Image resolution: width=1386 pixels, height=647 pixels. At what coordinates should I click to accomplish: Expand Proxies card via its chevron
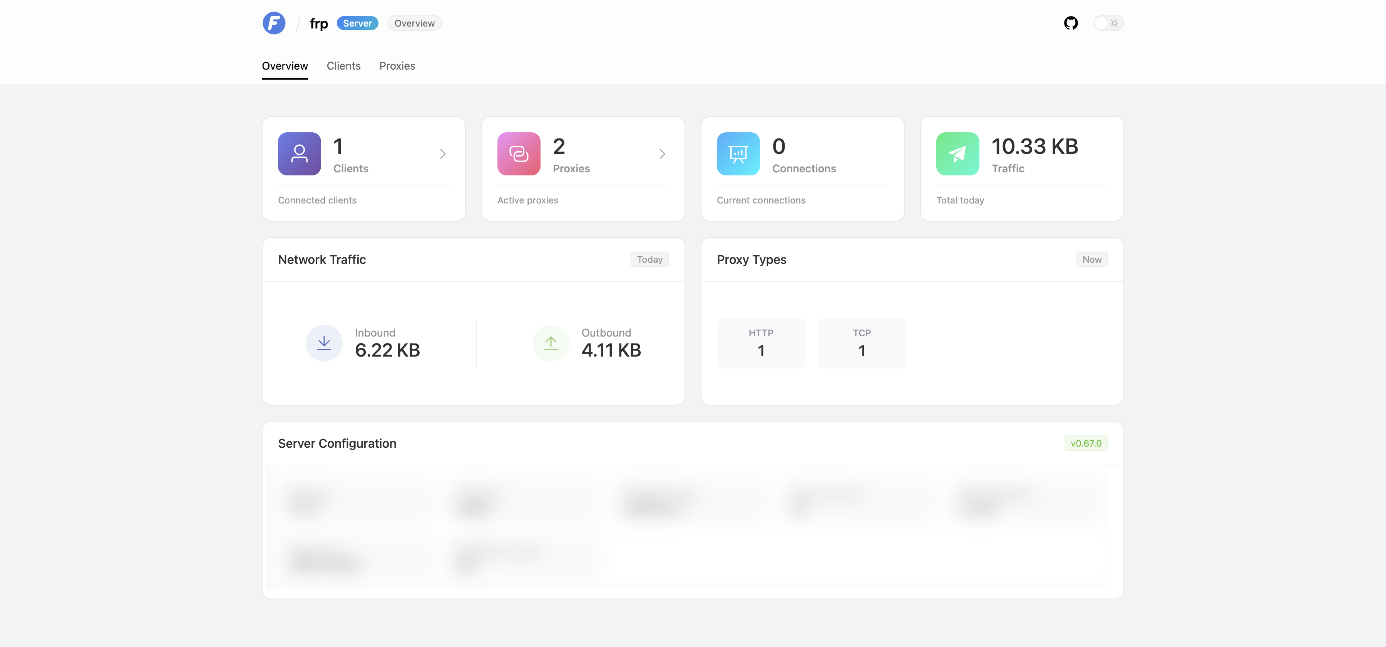pyautogui.click(x=662, y=154)
